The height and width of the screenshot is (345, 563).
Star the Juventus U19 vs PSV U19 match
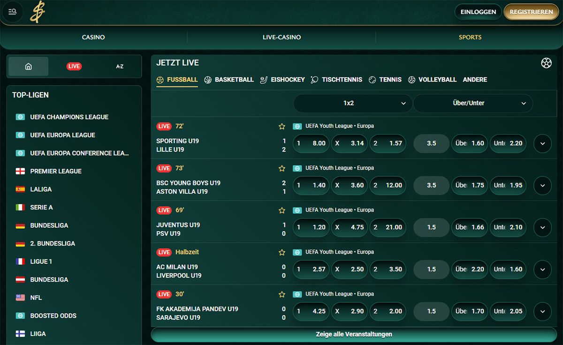(x=282, y=210)
